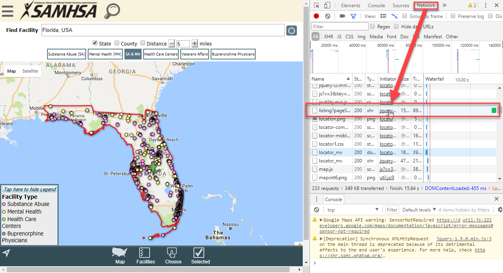Select SA & MH filter button

(133, 54)
